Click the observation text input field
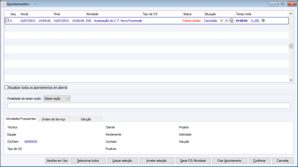298x167 pixels. pos(149,106)
